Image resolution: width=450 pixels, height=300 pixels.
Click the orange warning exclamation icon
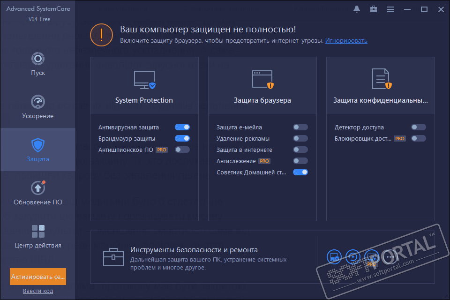click(101, 35)
